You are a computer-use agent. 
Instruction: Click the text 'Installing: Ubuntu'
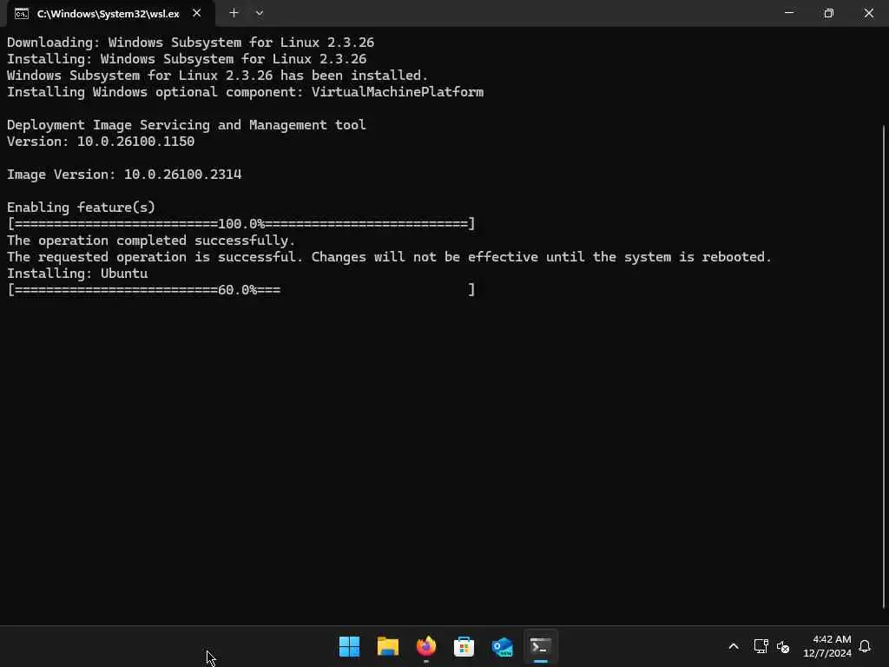(77, 274)
